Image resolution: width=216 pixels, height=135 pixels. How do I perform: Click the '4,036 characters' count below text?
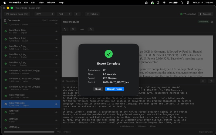[127, 126]
